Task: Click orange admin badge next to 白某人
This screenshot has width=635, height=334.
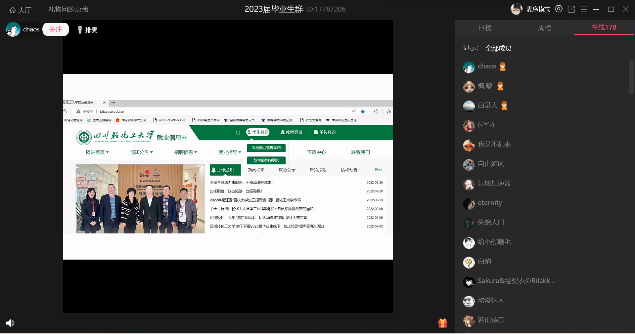Action: 504,105
